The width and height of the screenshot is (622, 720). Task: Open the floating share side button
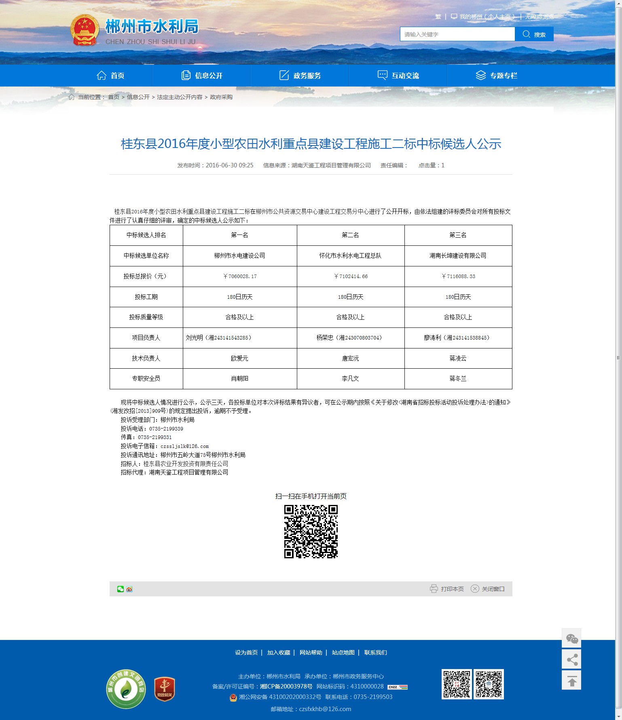(571, 660)
